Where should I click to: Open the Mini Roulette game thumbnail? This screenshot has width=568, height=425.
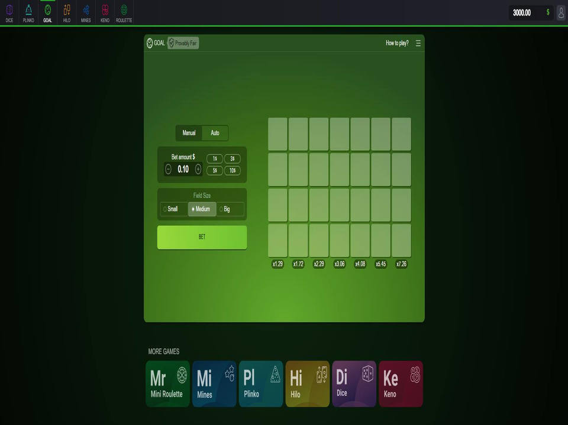pyautogui.click(x=167, y=384)
